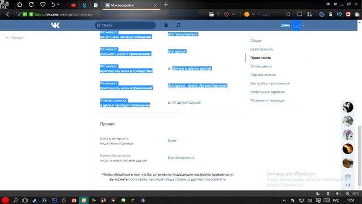This screenshot has height=204, width=362.
Task: Open fourth orange avatar in chat sidebar
Action: tap(348, 148)
